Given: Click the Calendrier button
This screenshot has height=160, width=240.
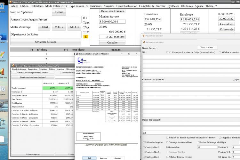Looking at the screenshot, I should [x=226, y=24].
